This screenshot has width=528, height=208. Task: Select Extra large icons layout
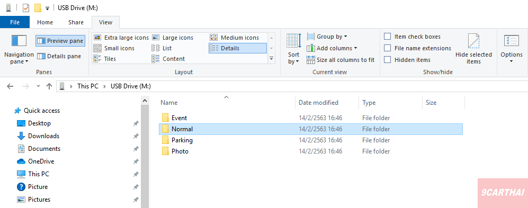pyautogui.click(x=121, y=38)
